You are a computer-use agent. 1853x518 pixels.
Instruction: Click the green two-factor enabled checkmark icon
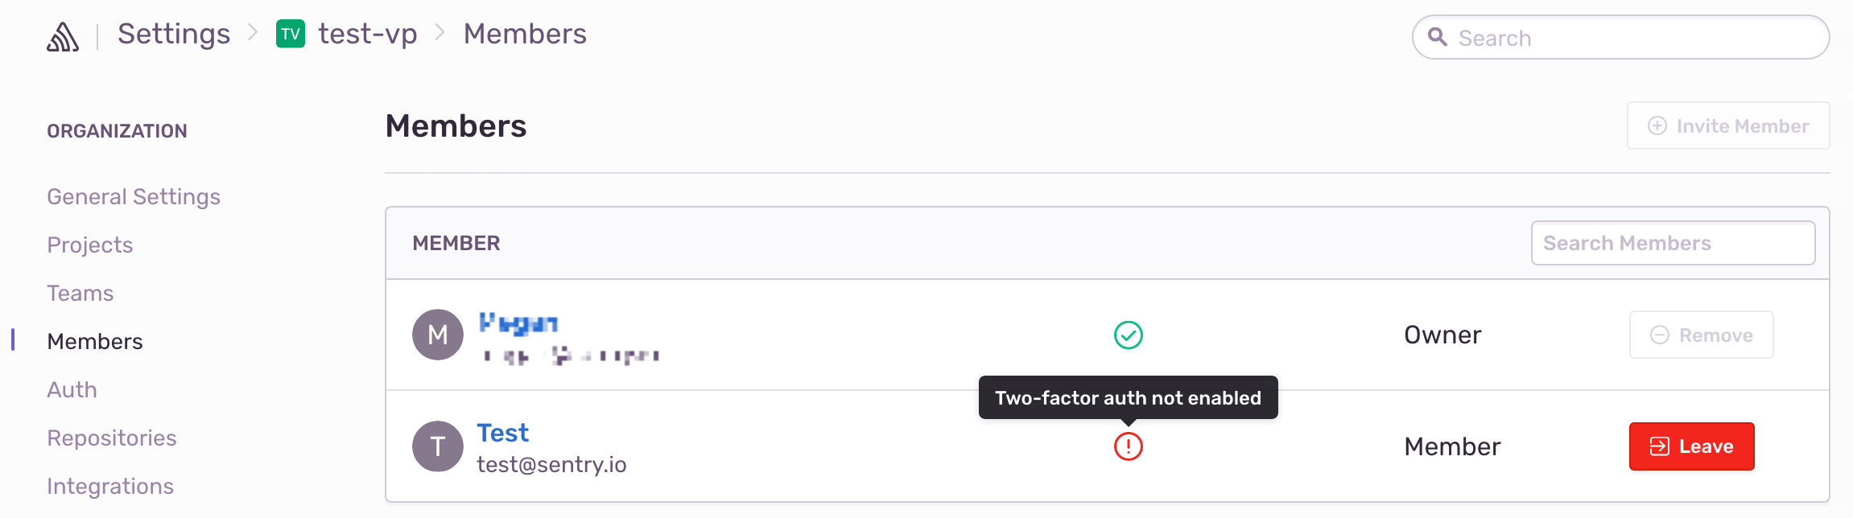pos(1128,335)
